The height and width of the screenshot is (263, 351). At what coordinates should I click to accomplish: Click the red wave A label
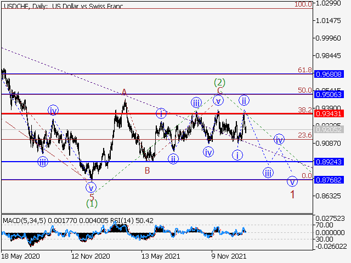[124, 92]
